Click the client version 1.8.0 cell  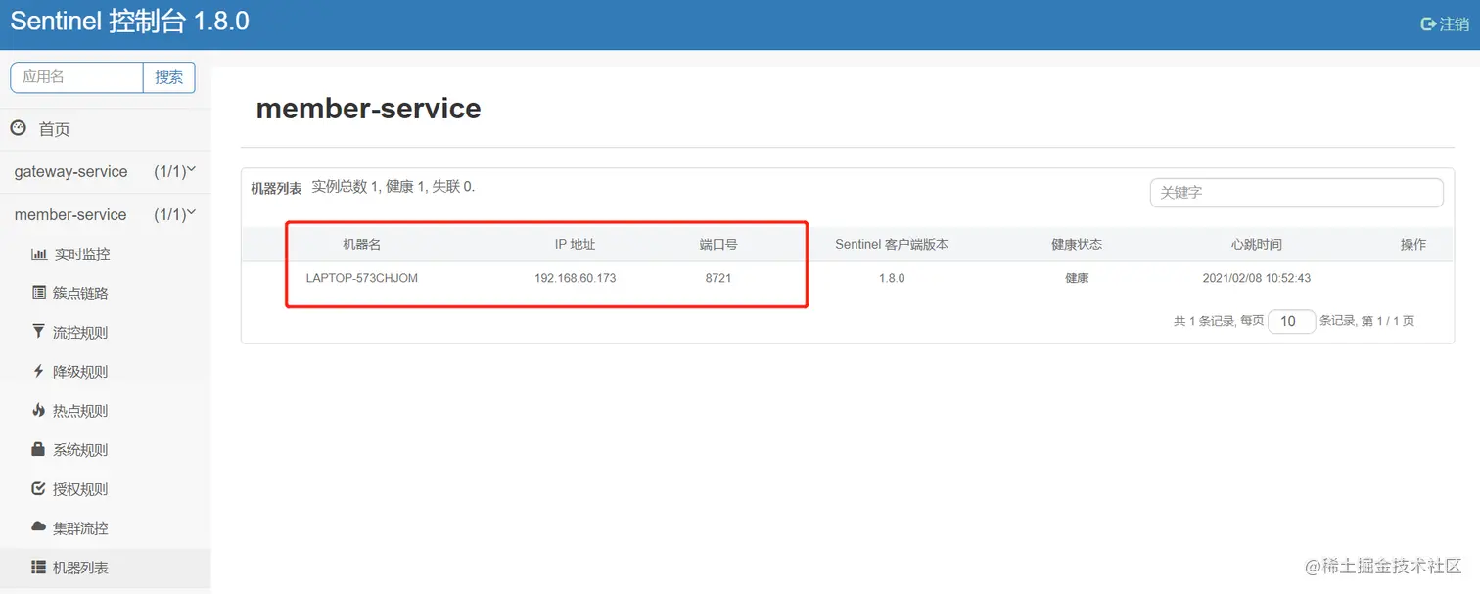tap(891, 278)
